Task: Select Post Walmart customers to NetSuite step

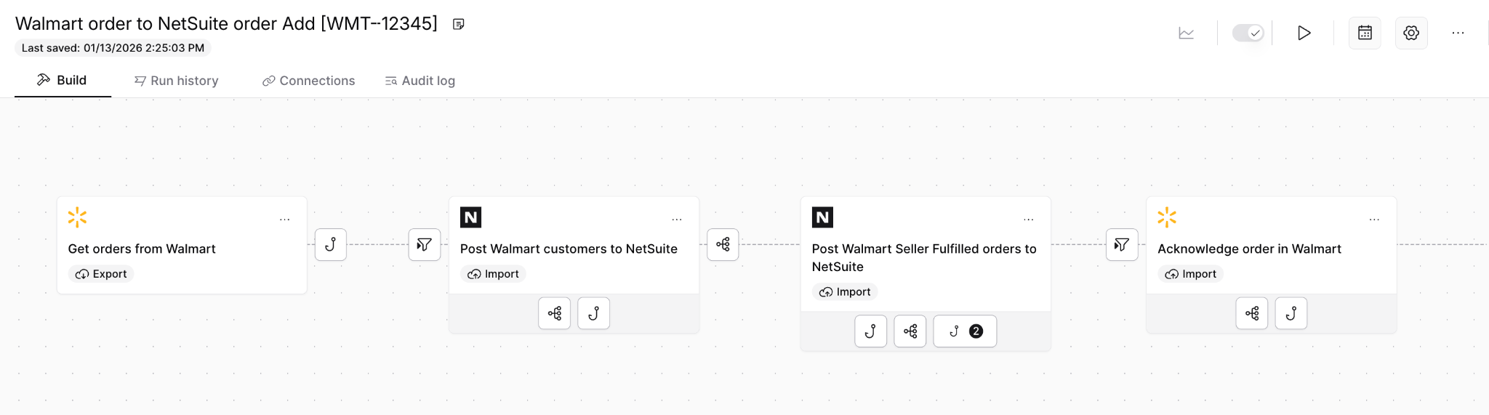Action: (574, 245)
